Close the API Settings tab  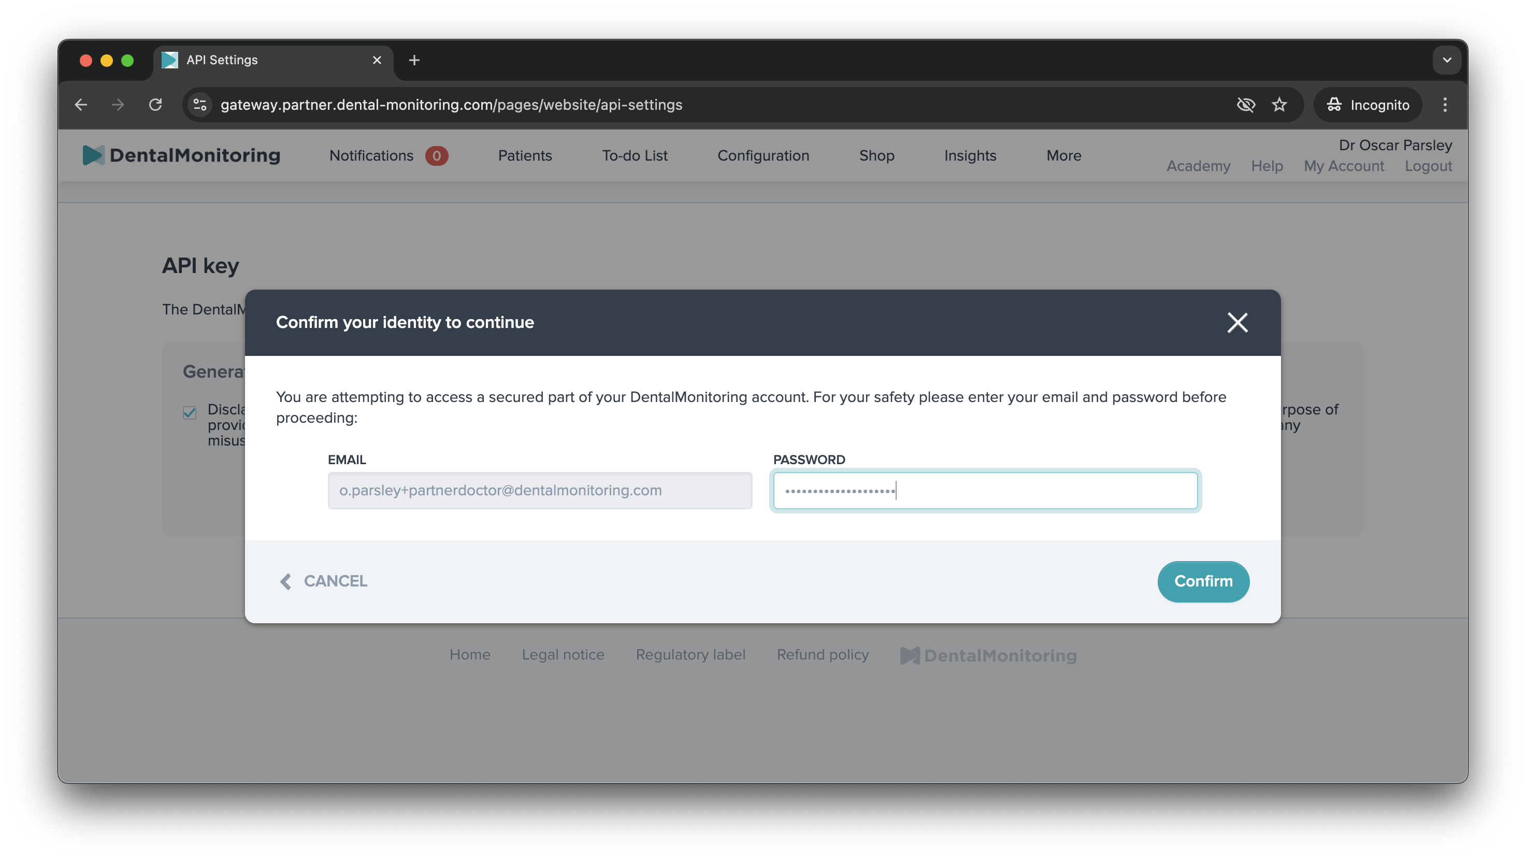(x=377, y=60)
